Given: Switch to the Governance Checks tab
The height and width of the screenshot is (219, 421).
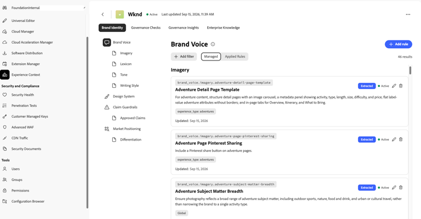Looking at the screenshot, I should click(x=145, y=27).
